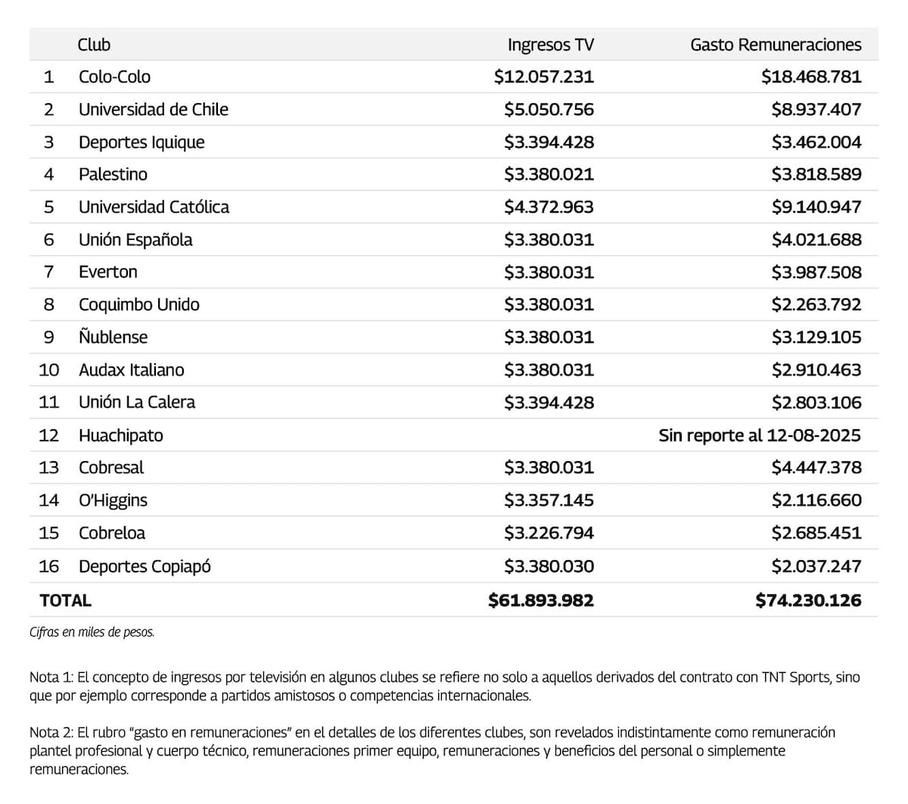Click the Ingresos TV column header
908x804 pixels.
tap(551, 45)
